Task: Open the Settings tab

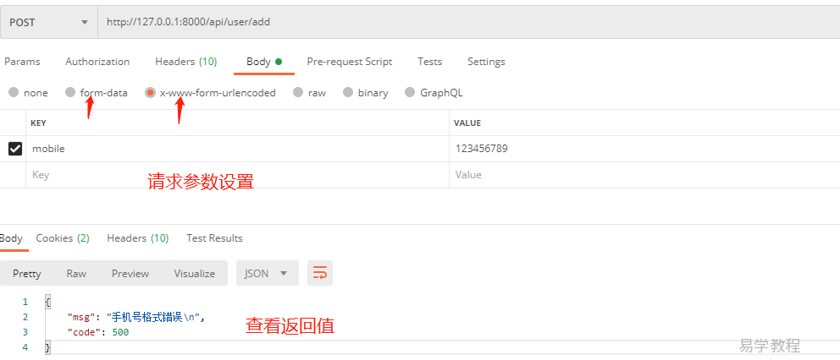Action: [x=486, y=62]
